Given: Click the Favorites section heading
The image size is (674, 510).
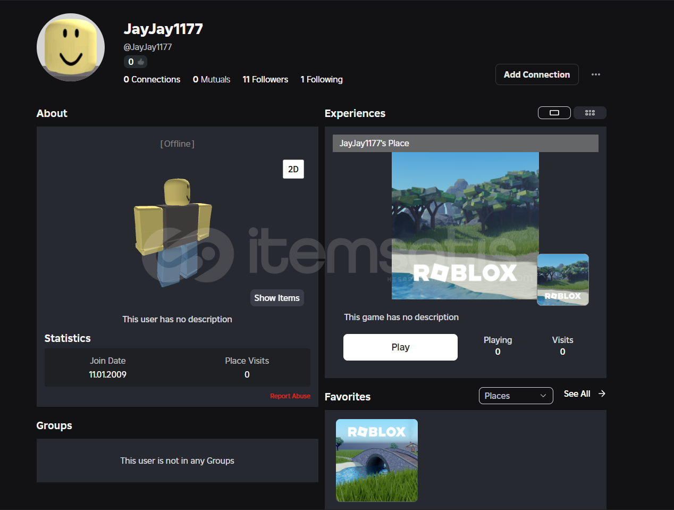Looking at the screenshot, I should 348,397.
